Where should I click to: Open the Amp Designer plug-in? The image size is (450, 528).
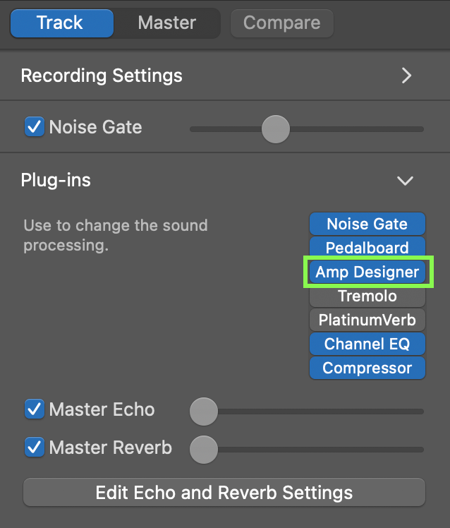point(367,272)
